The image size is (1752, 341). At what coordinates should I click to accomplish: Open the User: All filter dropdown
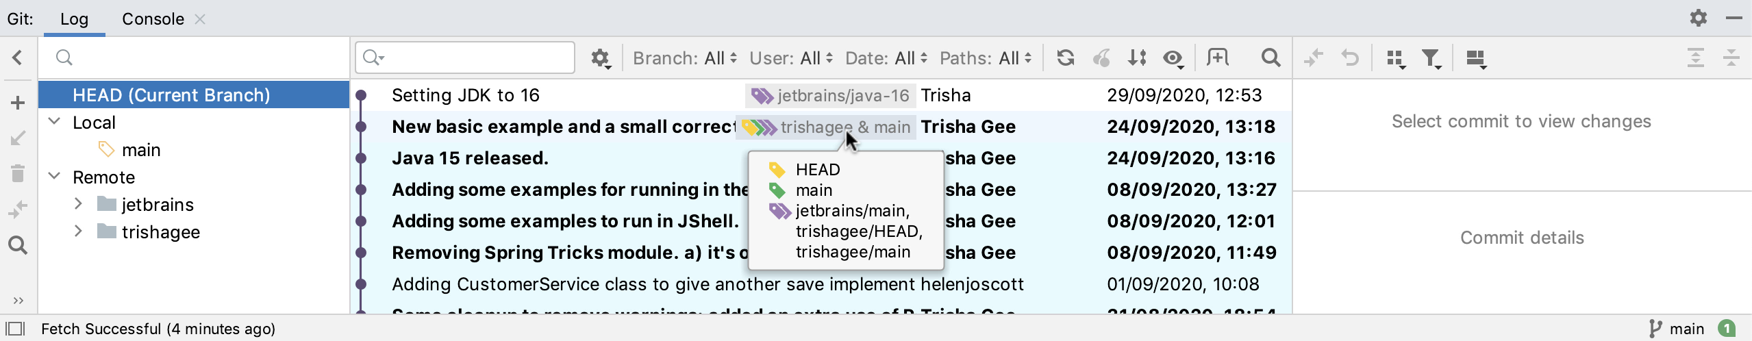[x=791, y=58]
